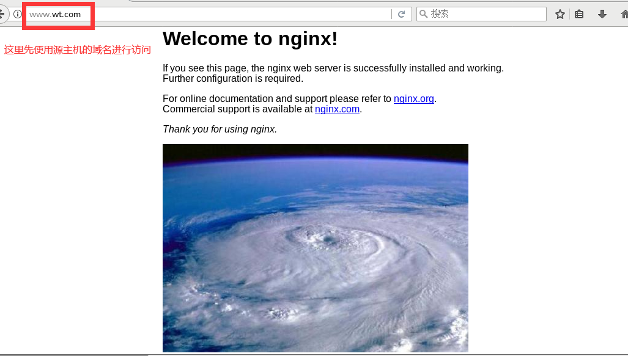628x356 pixels.
Task: Focus the www.wt.com address bar
Action: (x=209, y=15)
